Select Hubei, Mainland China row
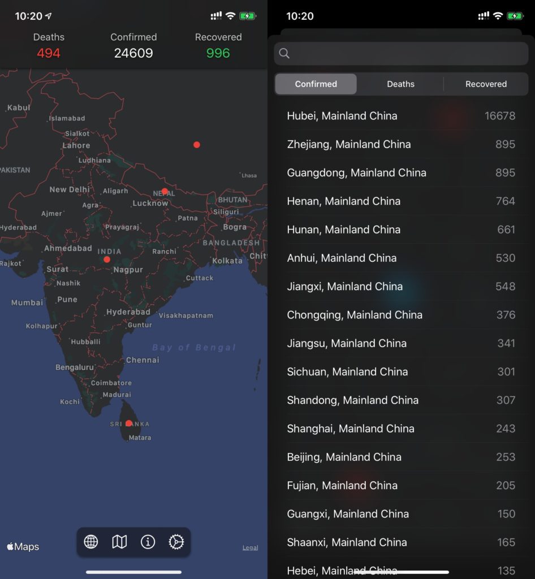The image size is (535, 579). click(400, 116)
